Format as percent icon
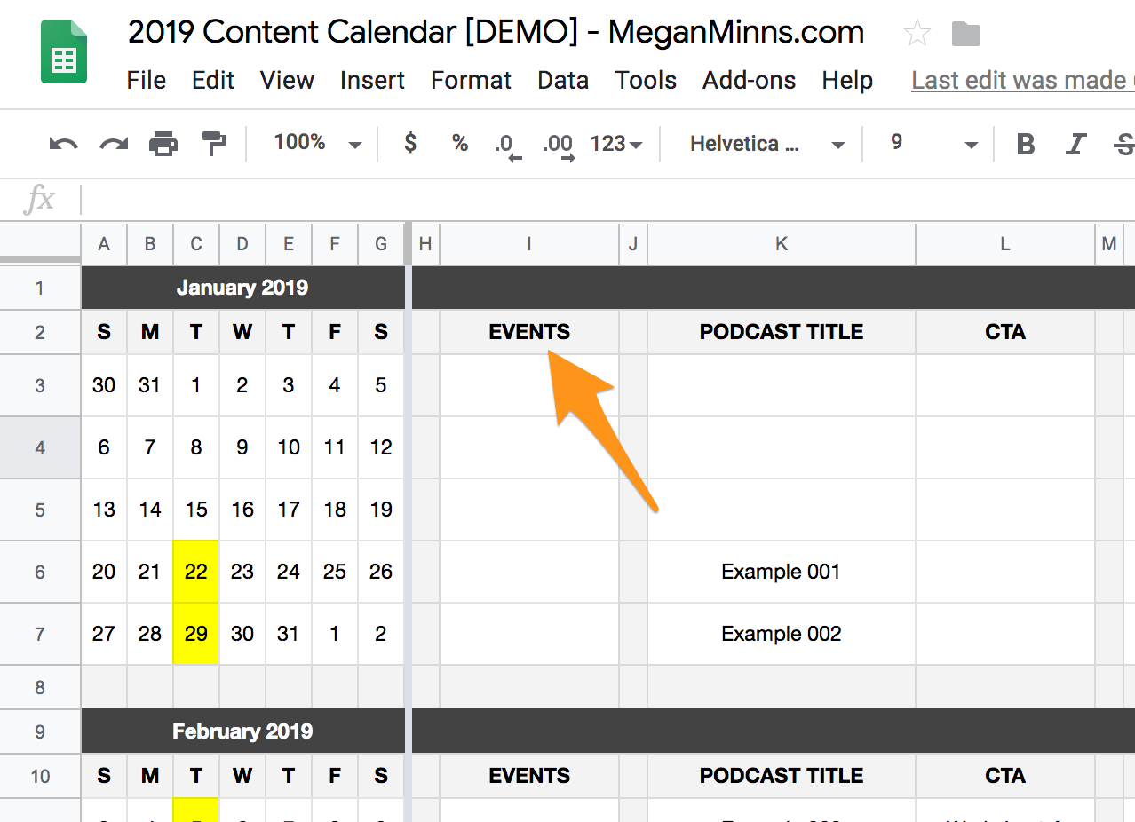The width and height of the screenshot is (1135, 822). [x=460, y=143]
